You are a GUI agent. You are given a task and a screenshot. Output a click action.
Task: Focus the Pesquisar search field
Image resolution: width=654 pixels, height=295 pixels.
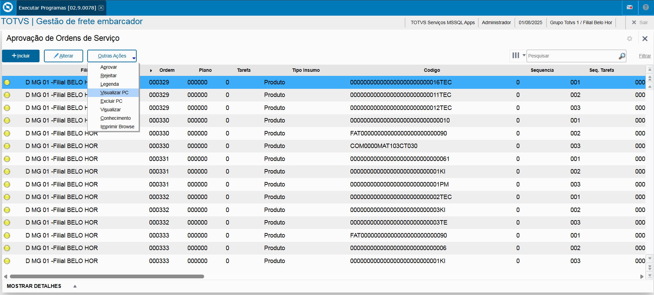[x=573, y=56]
